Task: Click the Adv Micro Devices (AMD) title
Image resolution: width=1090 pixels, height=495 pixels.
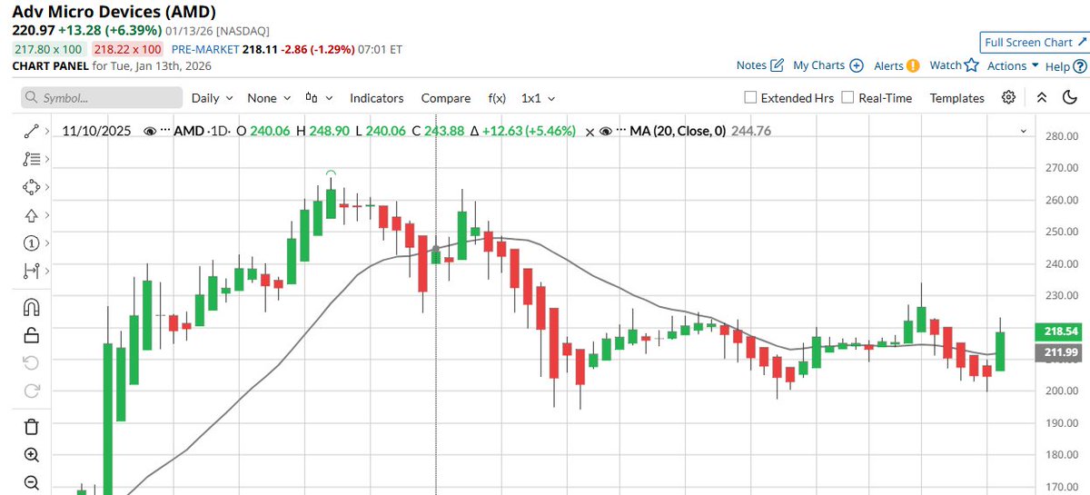Action: click(114, 11)
